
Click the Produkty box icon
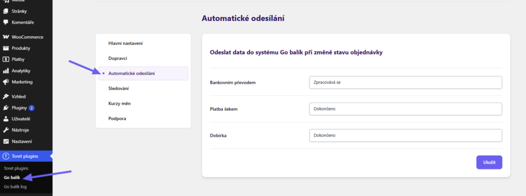point(5,48)
